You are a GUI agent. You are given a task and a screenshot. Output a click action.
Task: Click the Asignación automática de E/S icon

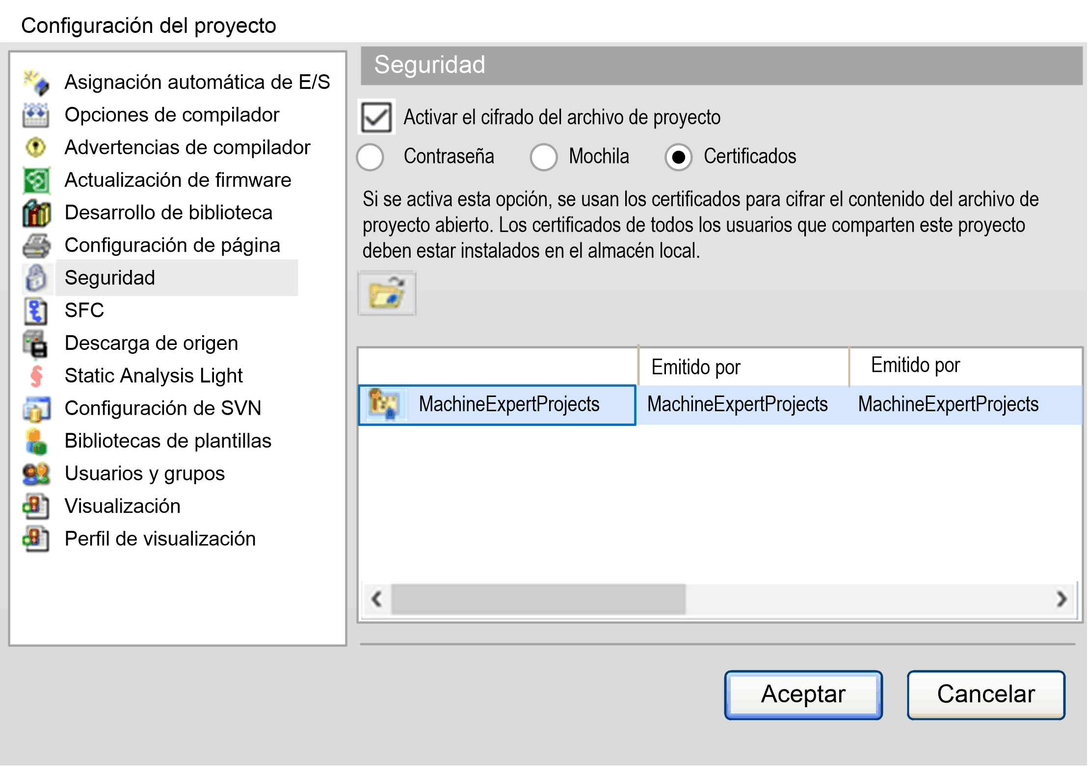click(36, 82)
